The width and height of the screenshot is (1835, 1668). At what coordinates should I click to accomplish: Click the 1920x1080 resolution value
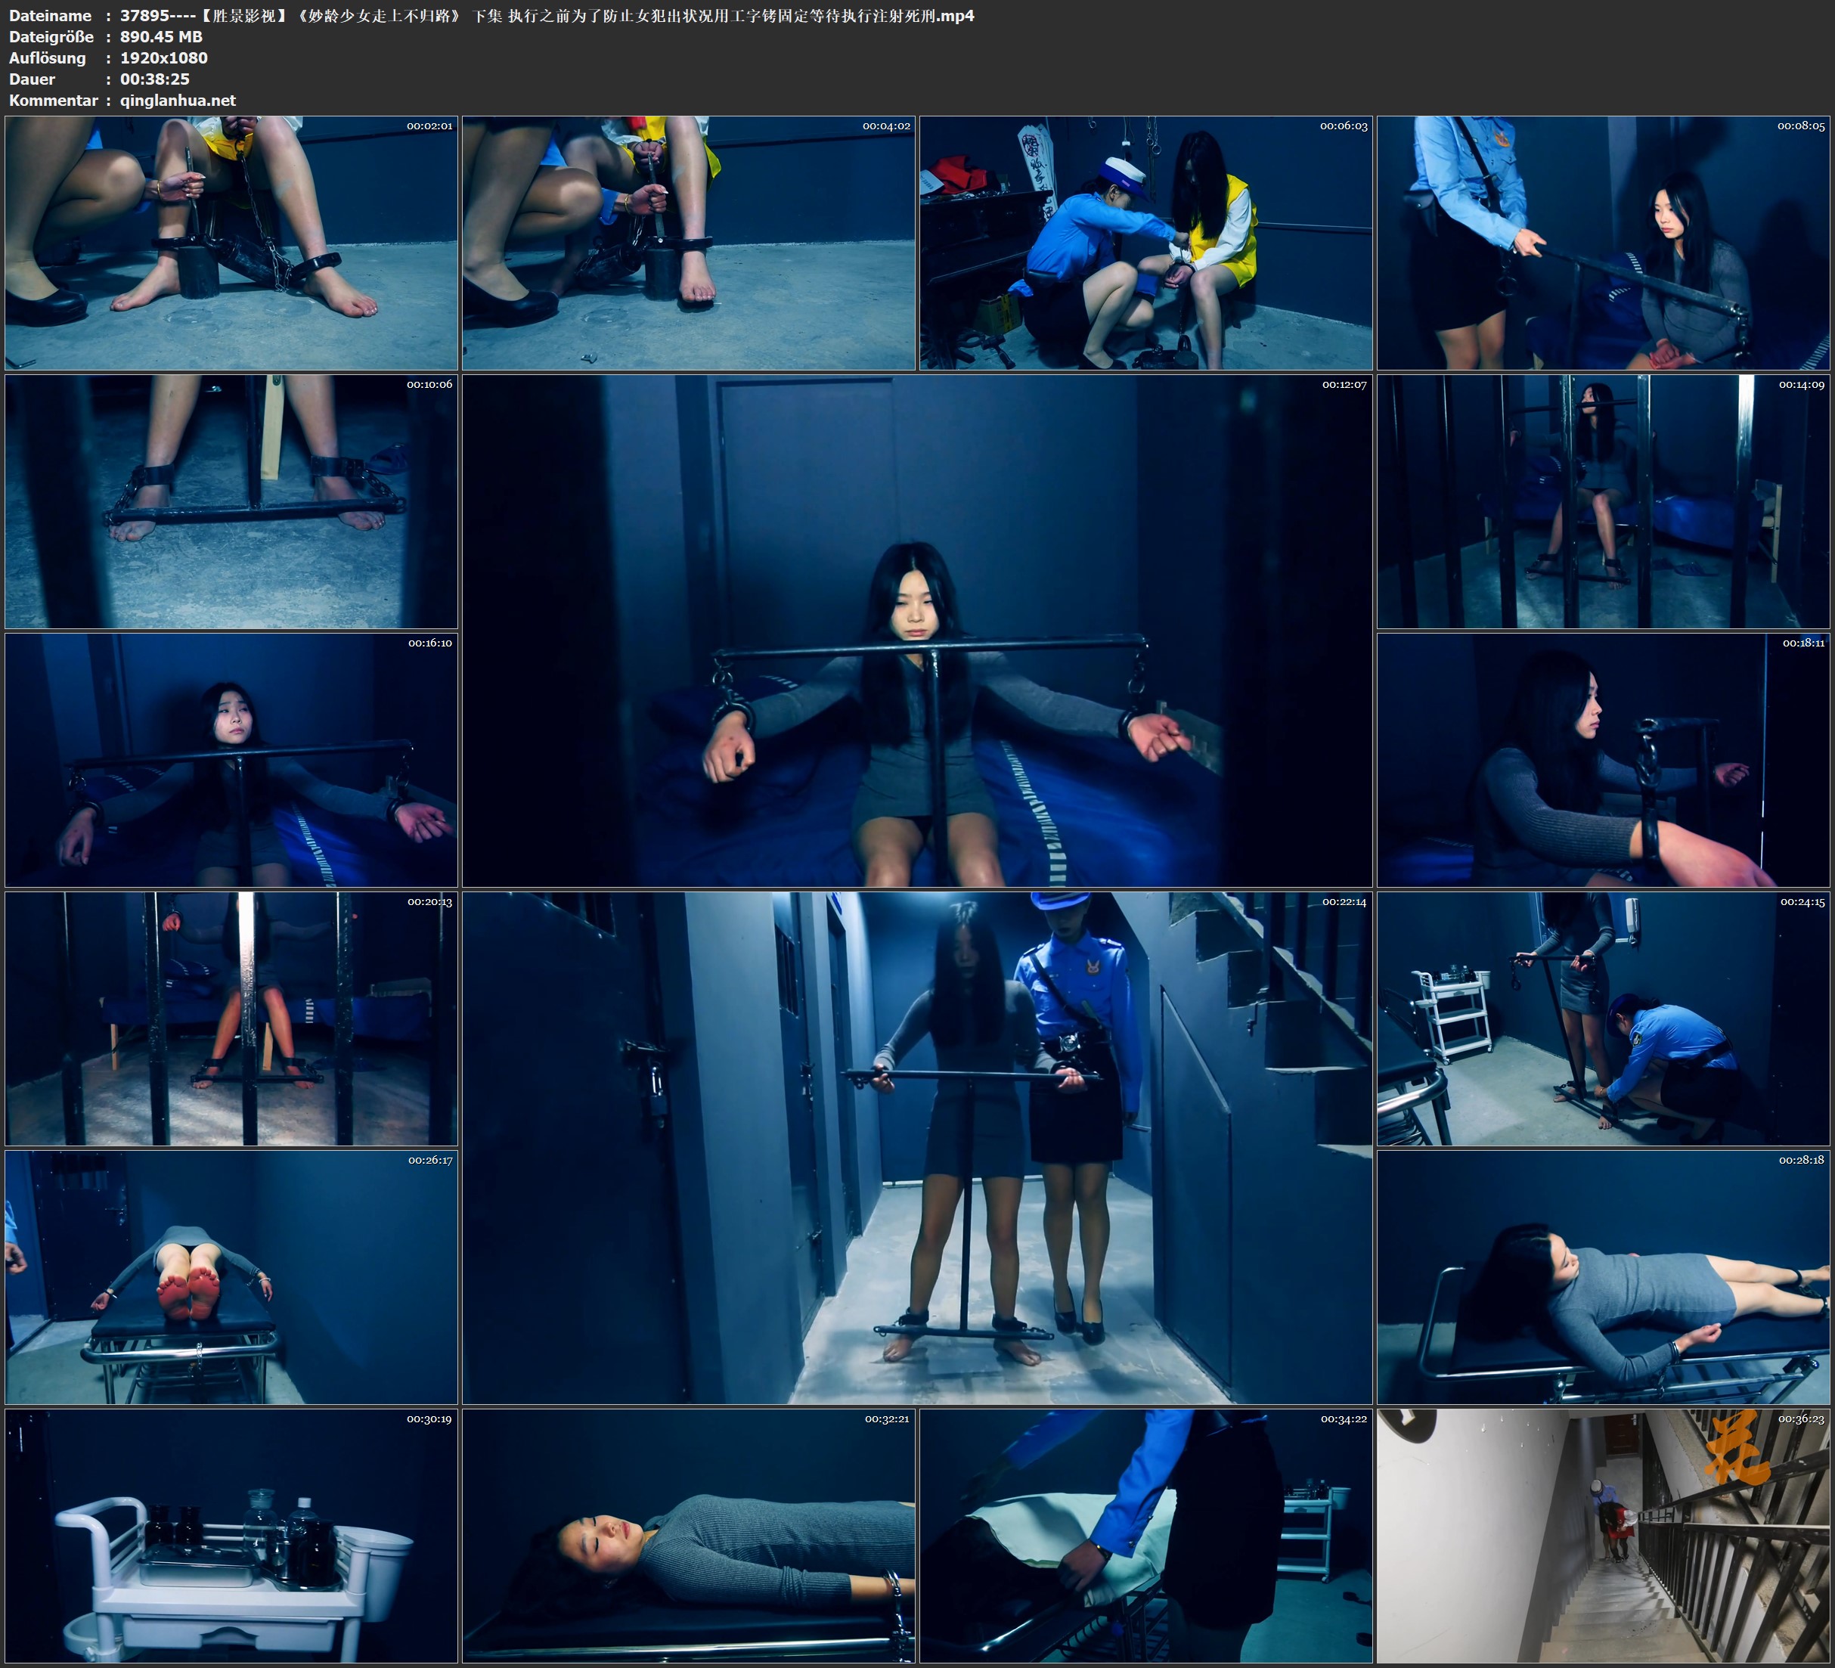pos(164,58)
